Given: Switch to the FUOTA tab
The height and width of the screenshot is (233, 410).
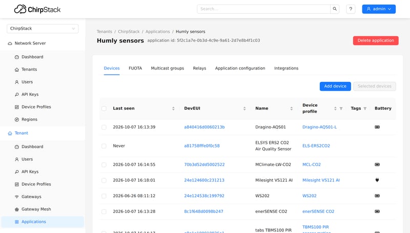Looking at the screenshot, I should 135,68.
